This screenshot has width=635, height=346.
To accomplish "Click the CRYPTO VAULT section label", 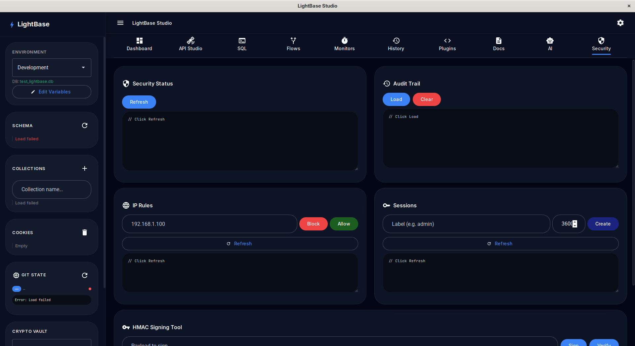I will tap(30, 331).
